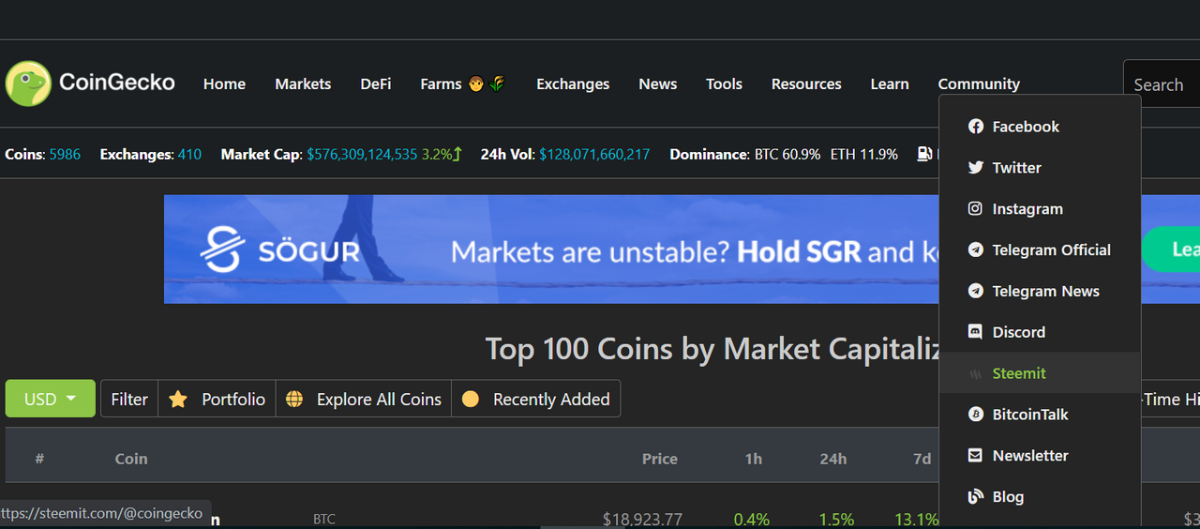Click the BTC ticker in first row
Screen dimensions: 1200x529
click(324, 519)
